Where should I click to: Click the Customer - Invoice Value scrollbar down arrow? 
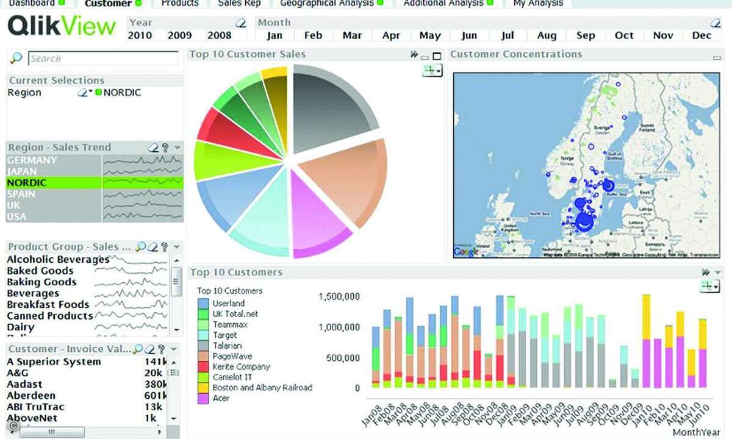tap(174, 419)
